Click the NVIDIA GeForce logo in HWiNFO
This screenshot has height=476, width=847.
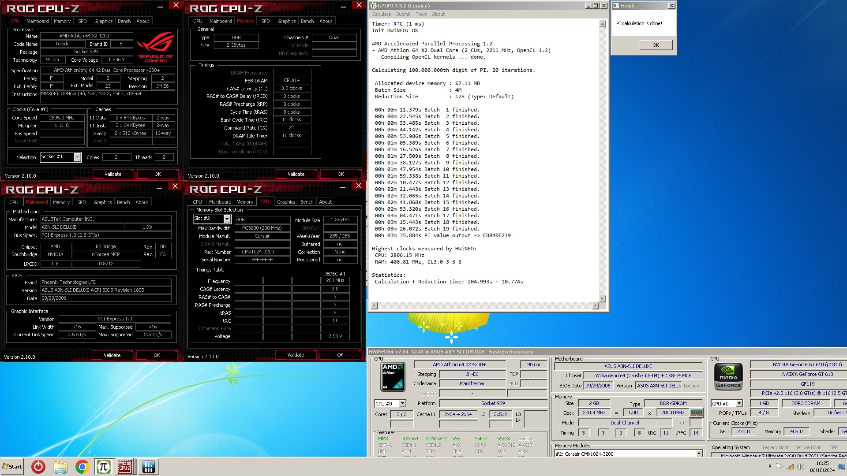tap(728, 377)
